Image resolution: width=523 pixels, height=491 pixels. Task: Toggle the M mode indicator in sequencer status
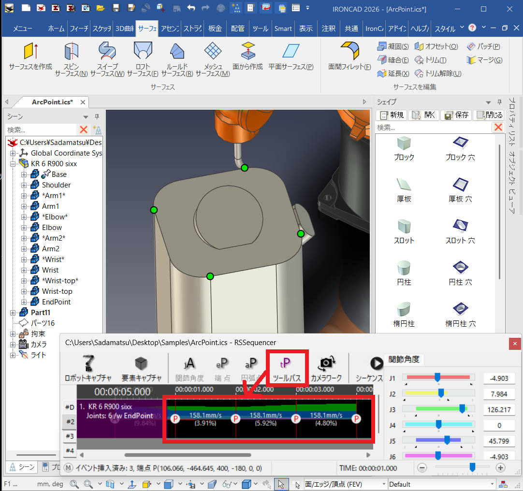[68, 468]
